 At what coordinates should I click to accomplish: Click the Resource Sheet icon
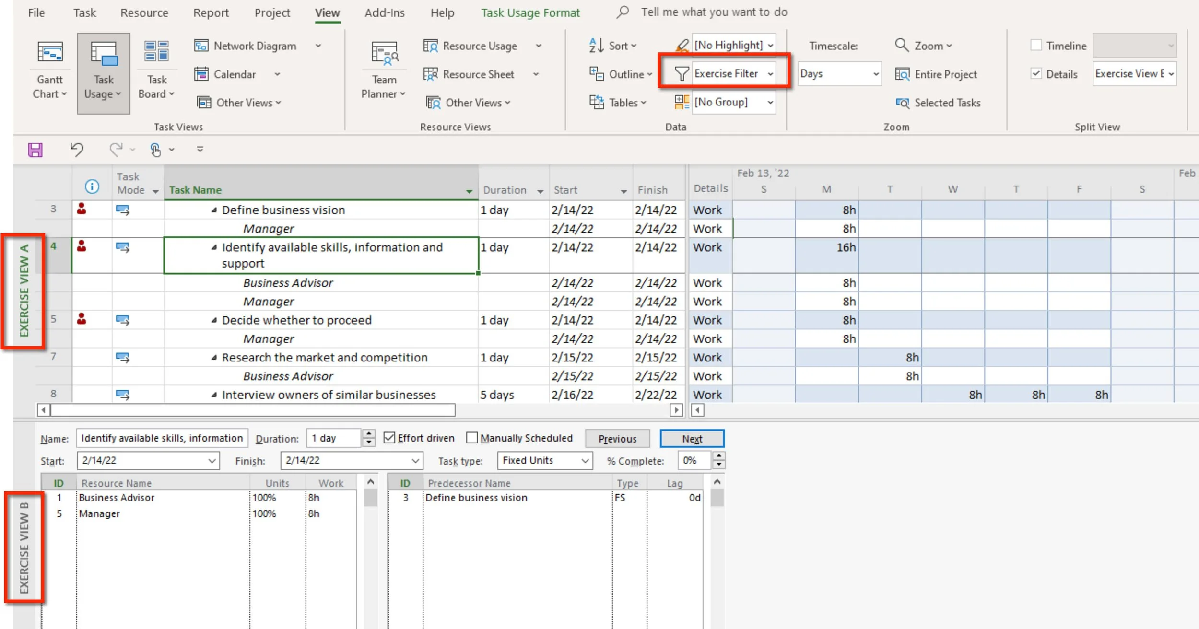430,74
